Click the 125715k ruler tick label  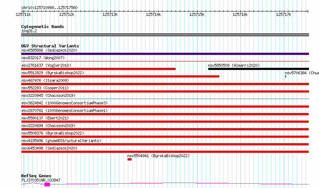(197, 14)
